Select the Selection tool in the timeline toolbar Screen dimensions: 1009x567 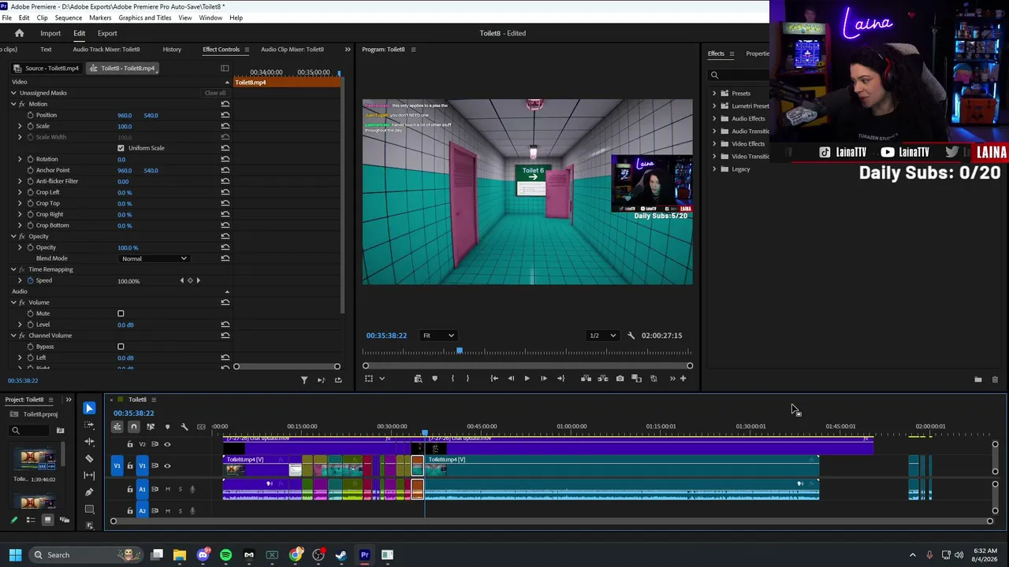89,408
